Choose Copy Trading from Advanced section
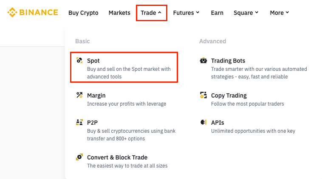 pyautogui.click(x=229, y=95)
